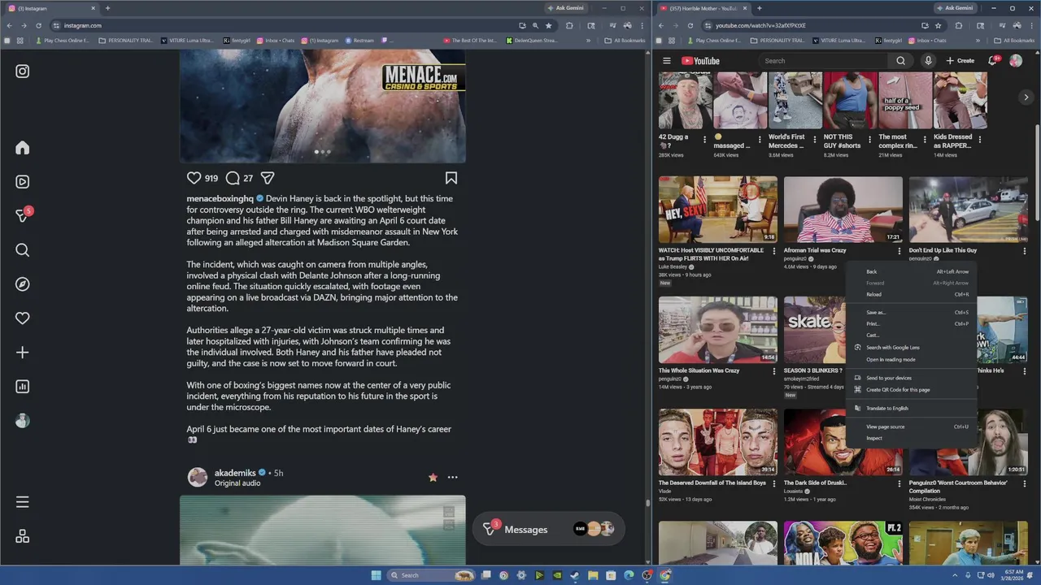
Task: Click the YouTube Create button
Action: 960,61
